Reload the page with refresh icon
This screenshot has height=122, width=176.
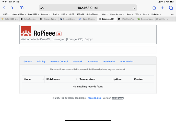pos(134,8)
